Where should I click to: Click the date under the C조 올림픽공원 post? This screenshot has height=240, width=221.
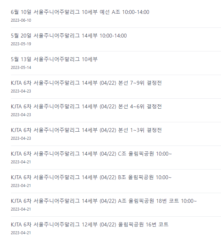pos(21,162)
